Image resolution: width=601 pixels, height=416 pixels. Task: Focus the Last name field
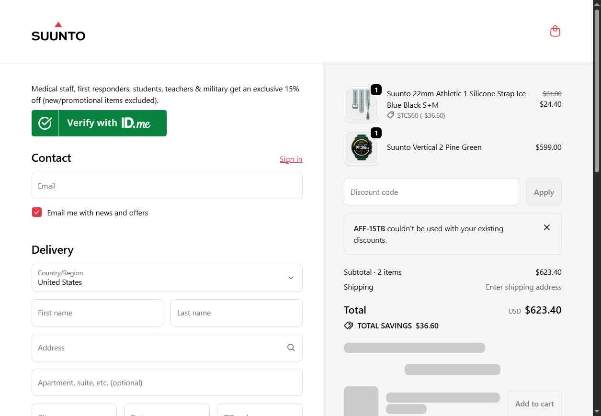(237, 313)
